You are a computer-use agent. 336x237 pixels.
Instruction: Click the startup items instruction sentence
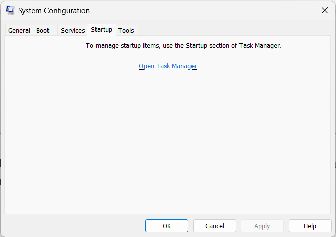click(x=183, y=46)
